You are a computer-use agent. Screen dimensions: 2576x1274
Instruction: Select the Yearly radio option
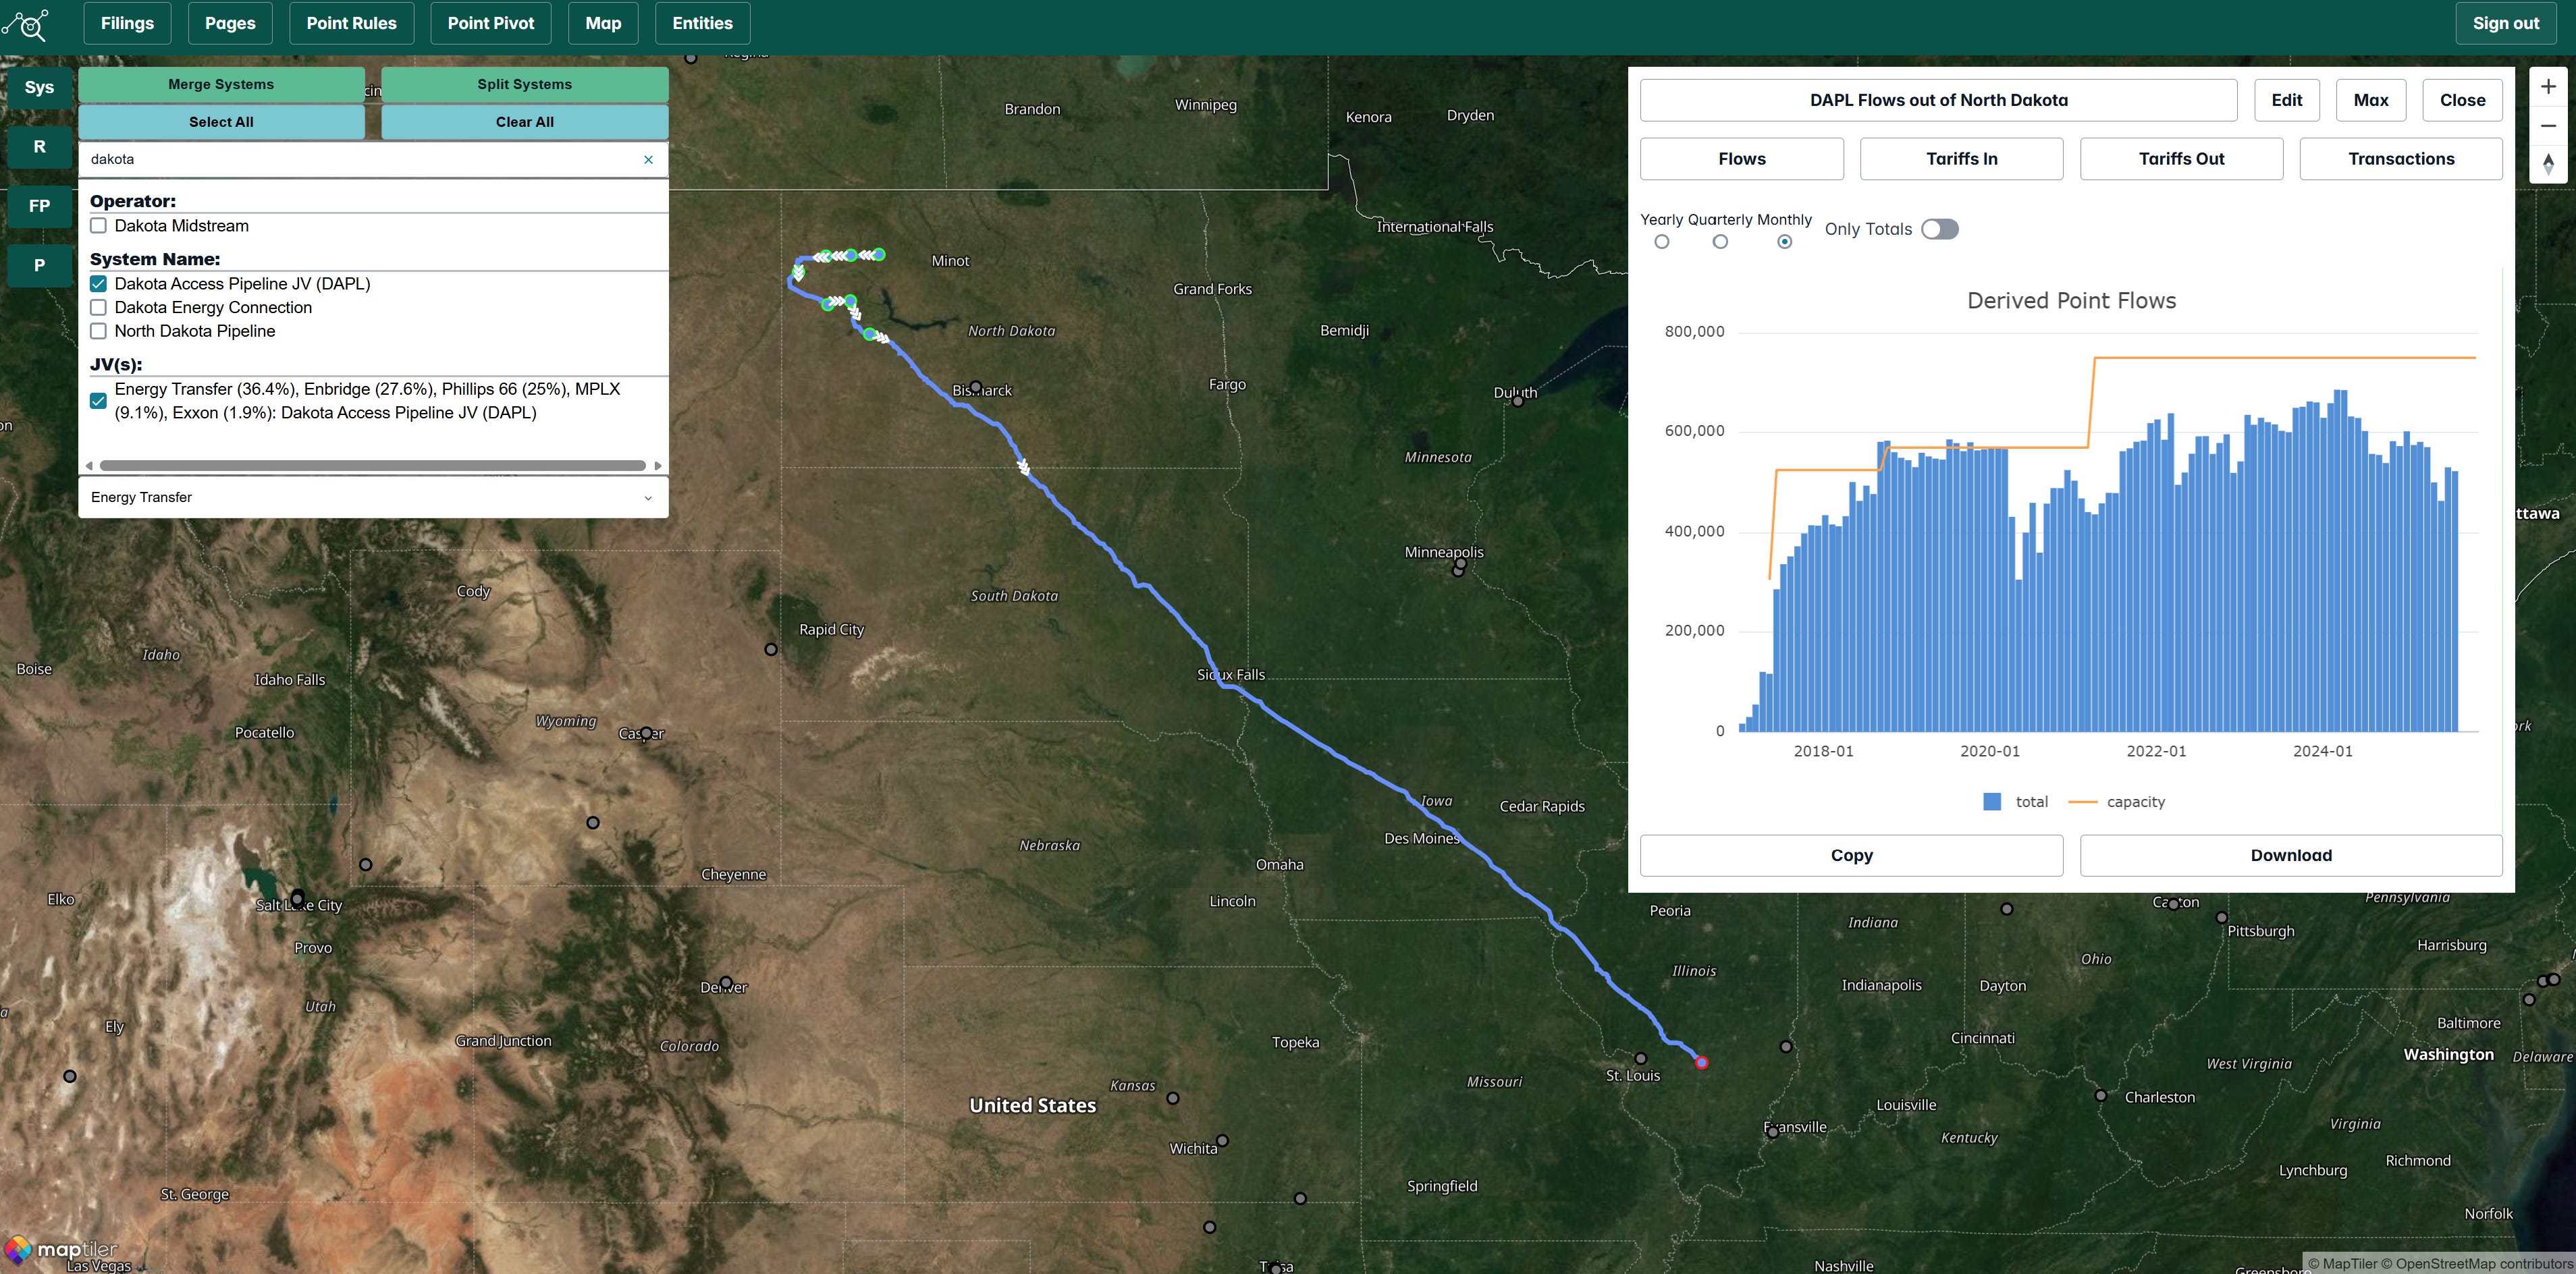coord(1661,242)
